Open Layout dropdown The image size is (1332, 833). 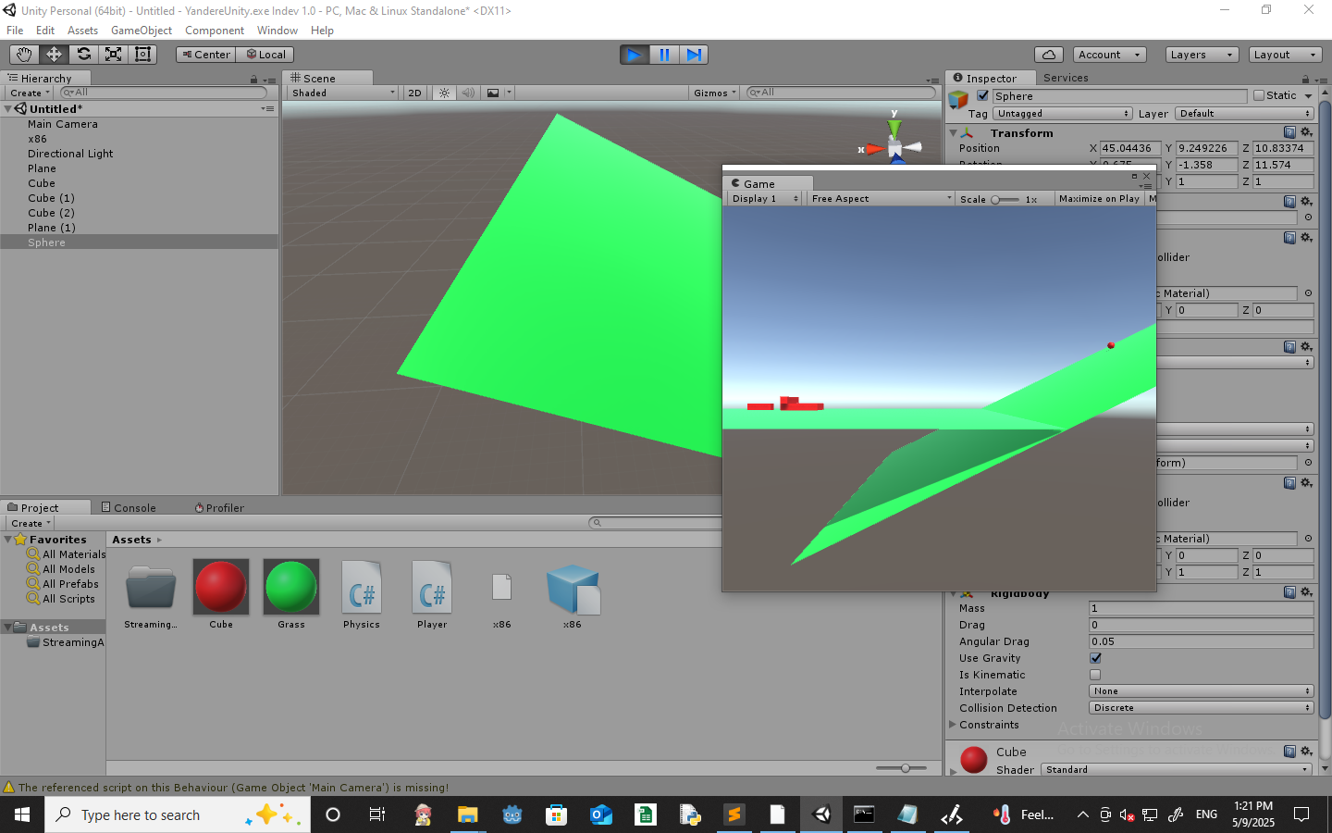click(1286, 55)
